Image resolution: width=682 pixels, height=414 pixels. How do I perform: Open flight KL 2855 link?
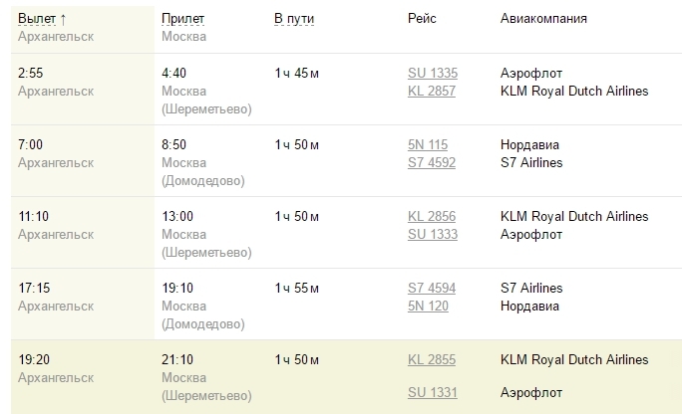[432, 359]
